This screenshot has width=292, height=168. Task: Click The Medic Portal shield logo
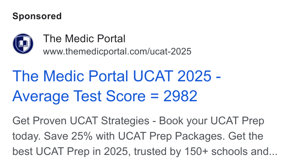[23, 44]
